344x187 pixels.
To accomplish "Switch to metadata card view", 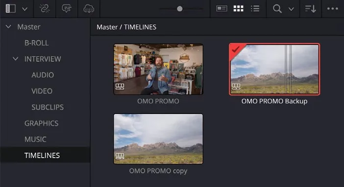I will [x=221, y=8].
